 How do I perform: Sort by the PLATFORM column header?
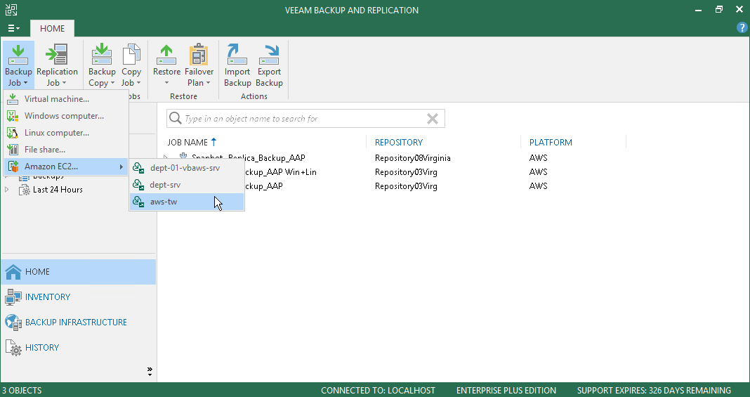click(x=551, y=142)
